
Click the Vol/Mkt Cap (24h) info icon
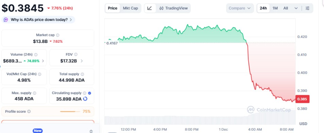39,74
